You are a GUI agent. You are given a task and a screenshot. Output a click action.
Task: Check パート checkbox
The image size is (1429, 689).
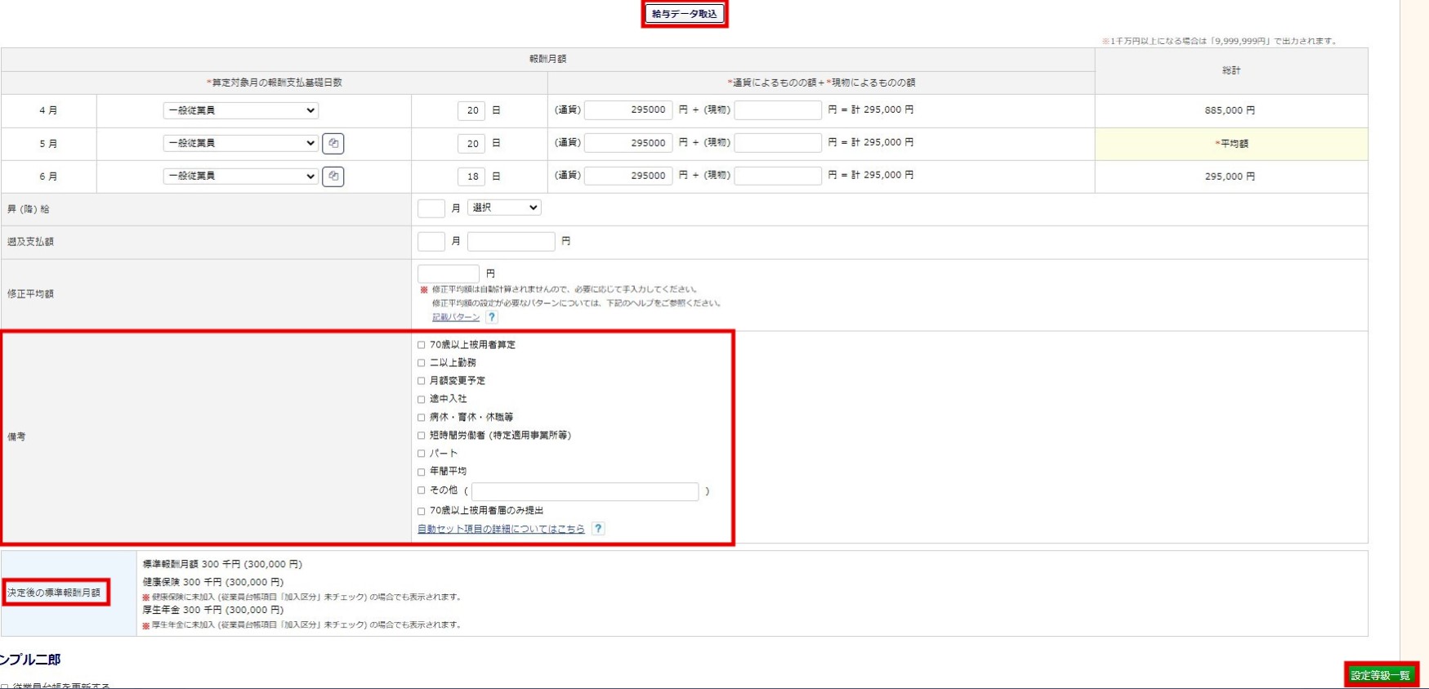tap(422, 454)
